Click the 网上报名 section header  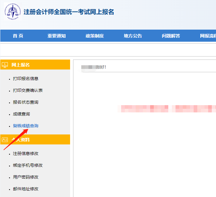click(21, 65)
